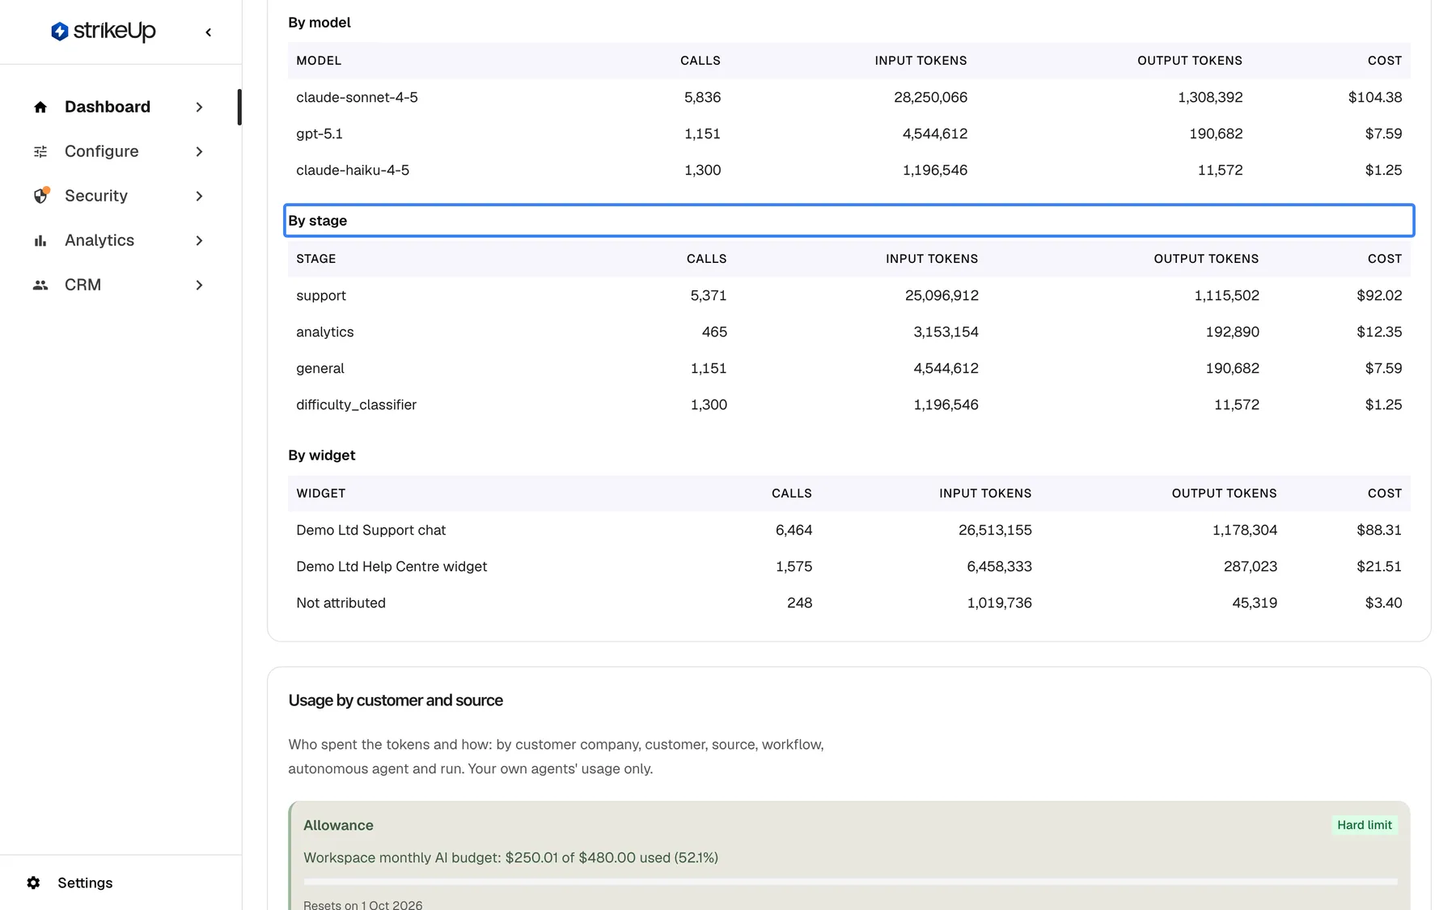This screenshot has height=910, width=1456.
Task: Click the $104.38 cost value
Action: [x=1375, y=97]
